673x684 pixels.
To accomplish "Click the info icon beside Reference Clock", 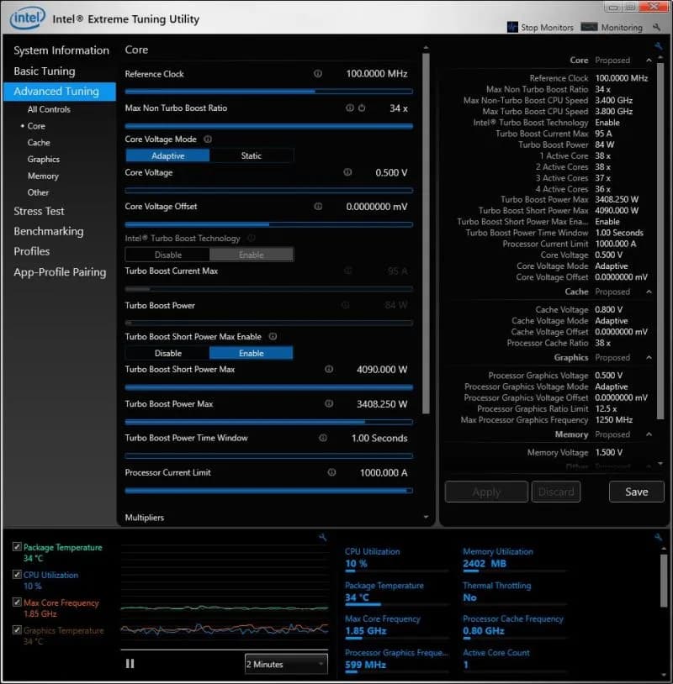I will pos(318,74).
